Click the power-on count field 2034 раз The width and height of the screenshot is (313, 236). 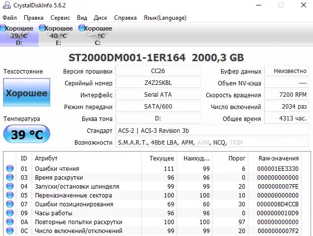pyautogui.click(x=286, y=107)
